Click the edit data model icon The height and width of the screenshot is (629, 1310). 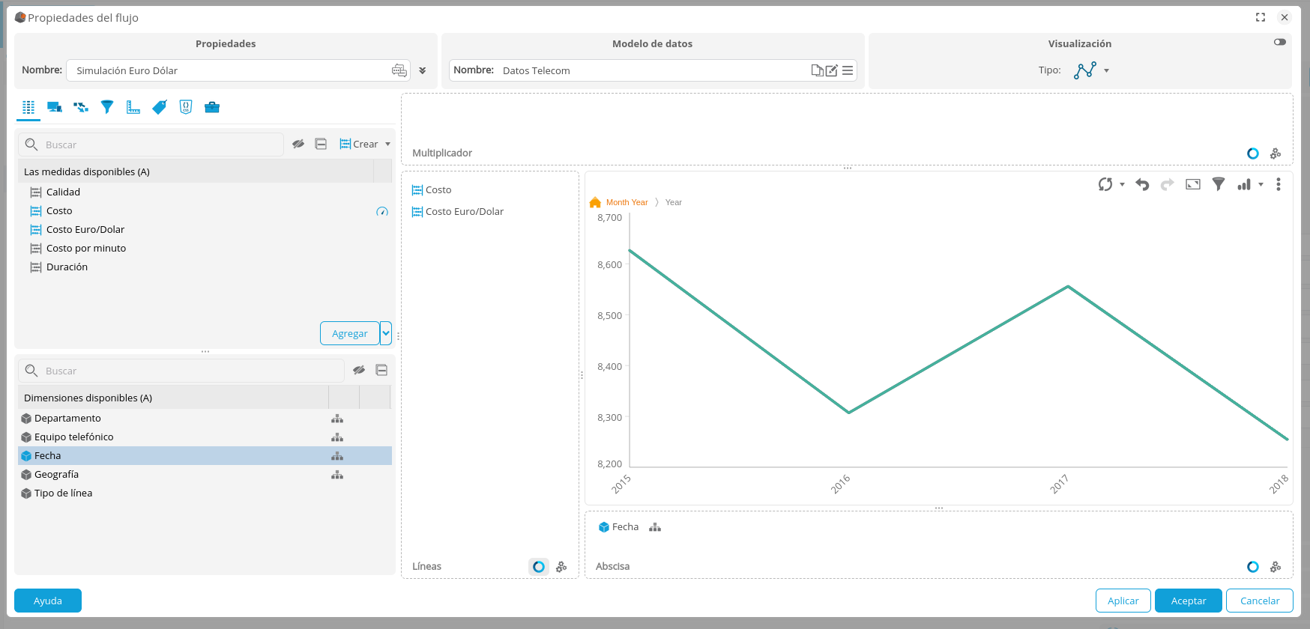(x=831, y=70)
